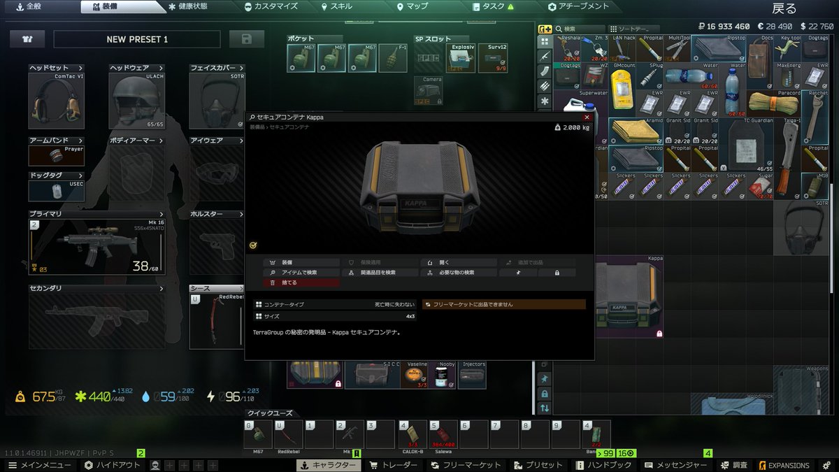Image resolution: width=839 pixels, height=472 pixels.
Task: Click the shirt icon beside NEW PRESET 1
Action: pyautogui.click(x=27, y=39)
